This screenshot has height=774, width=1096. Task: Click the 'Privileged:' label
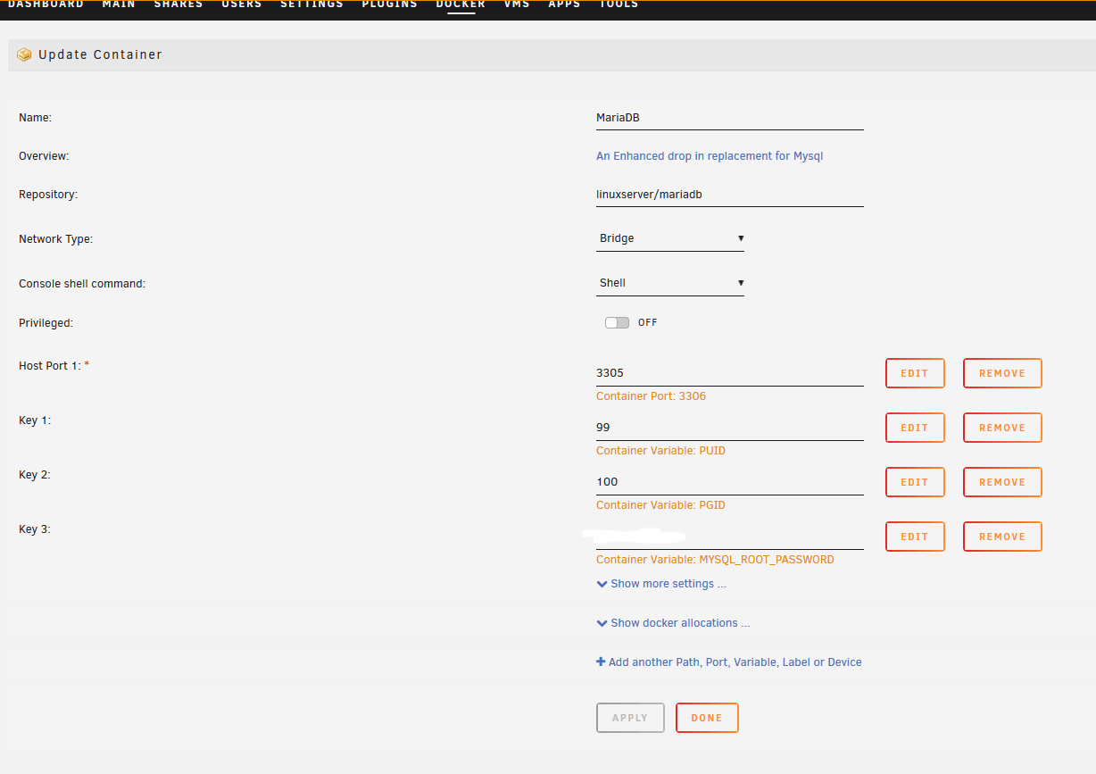click(46, 323)
